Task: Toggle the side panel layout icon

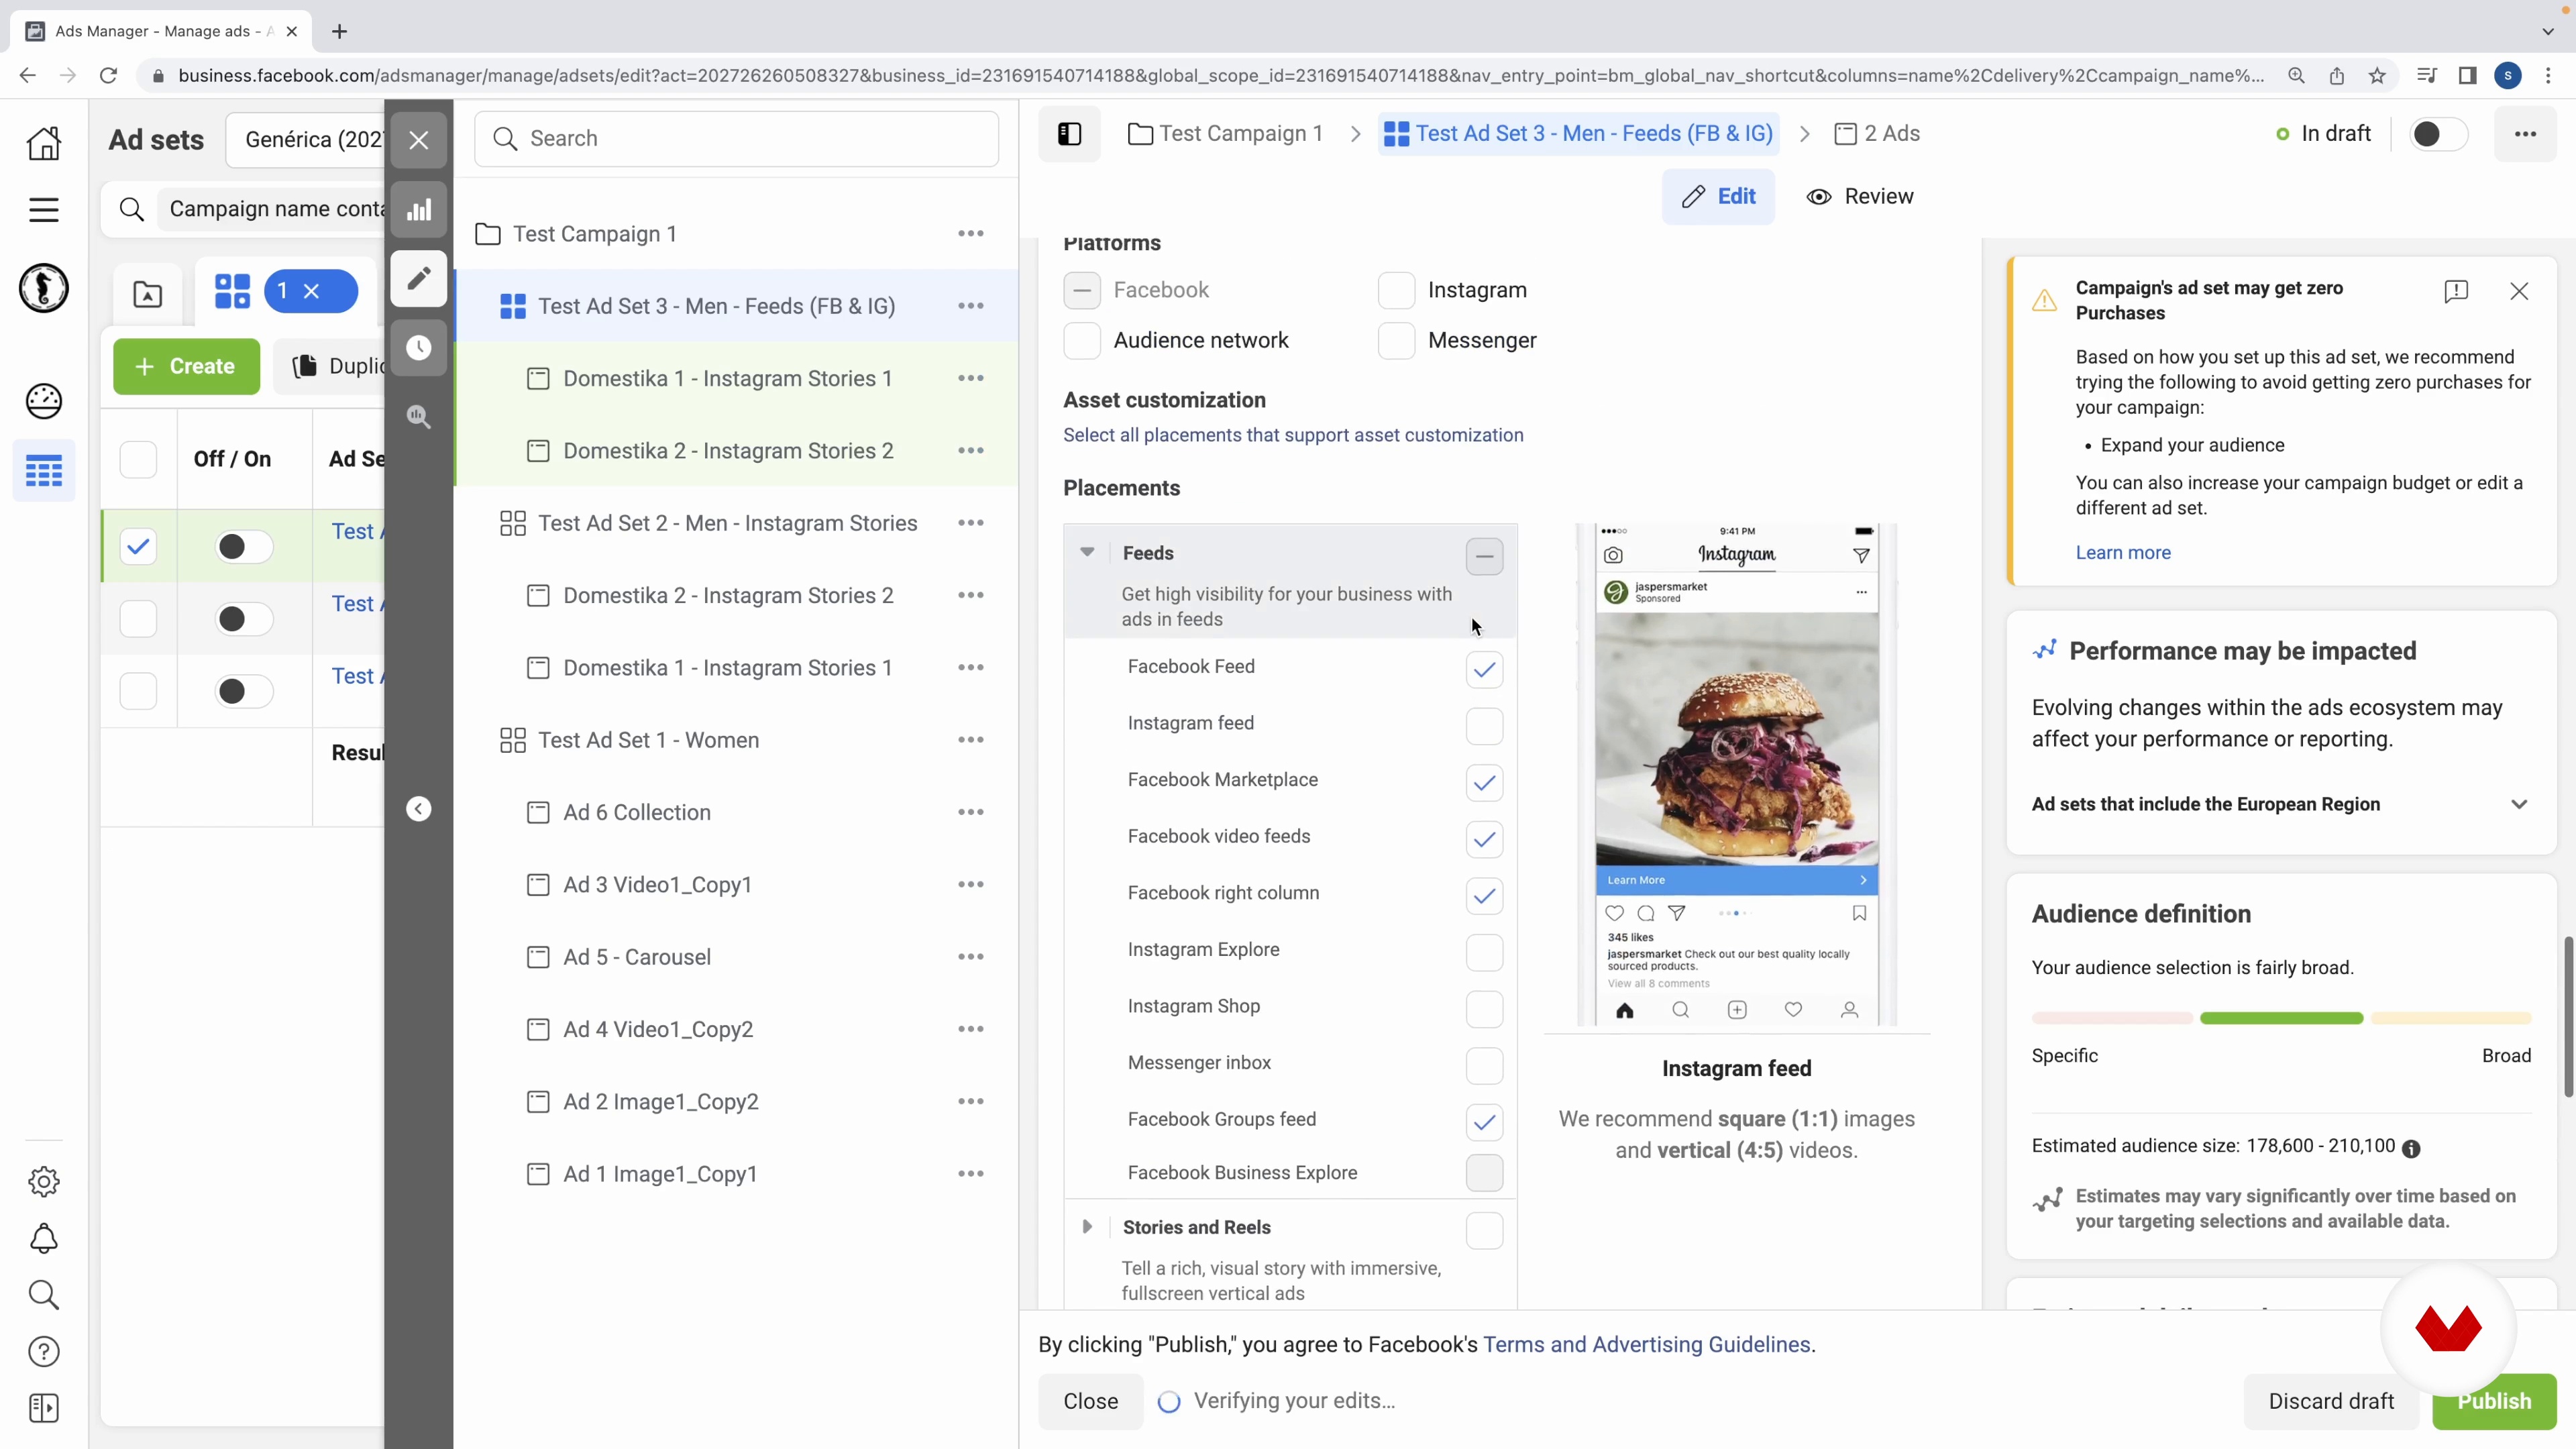Action: click(1069, 134)
